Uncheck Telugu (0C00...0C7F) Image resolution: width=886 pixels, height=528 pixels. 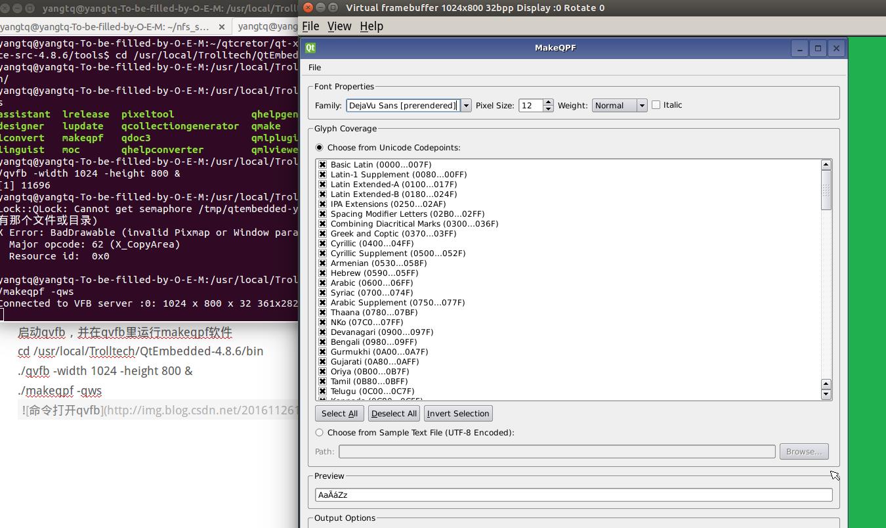322,391
